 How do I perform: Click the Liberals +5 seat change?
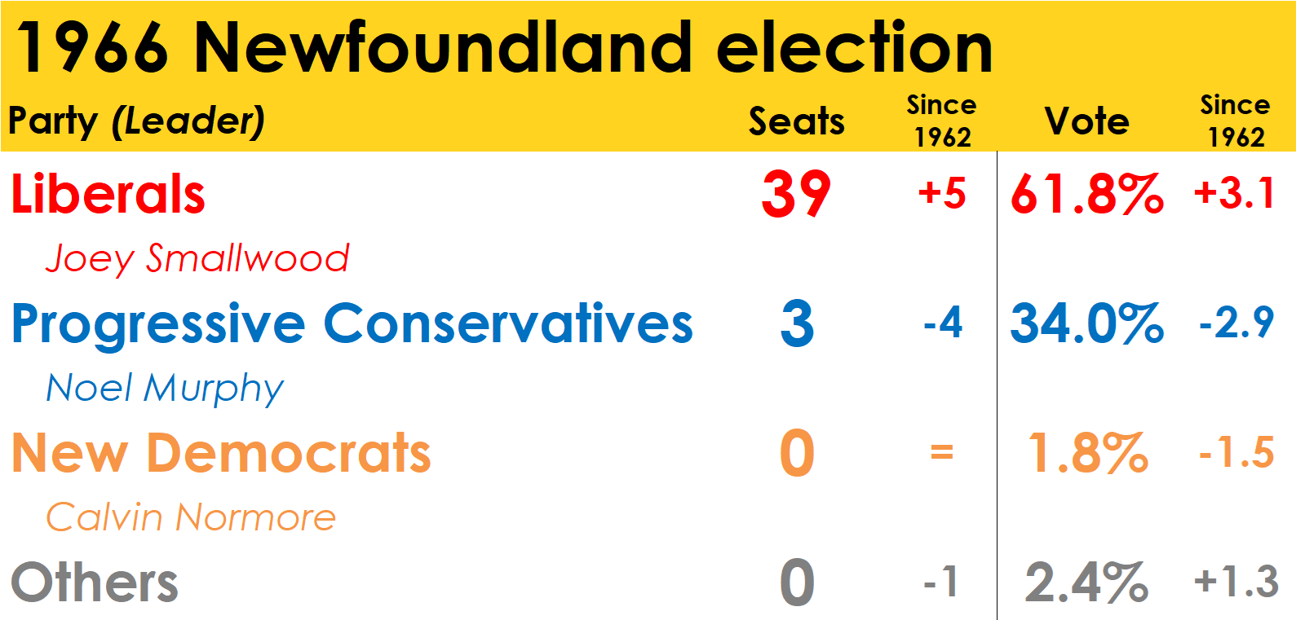pyautogui.click(x=942, y=195)
